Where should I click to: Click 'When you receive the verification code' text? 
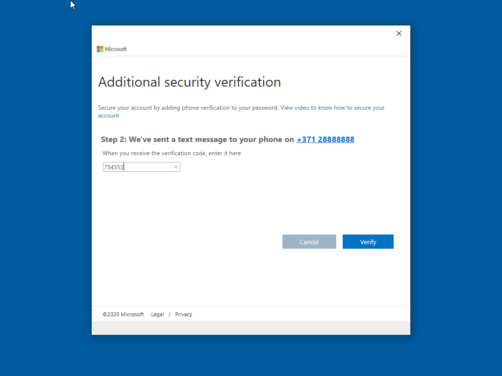click(172, 153)
